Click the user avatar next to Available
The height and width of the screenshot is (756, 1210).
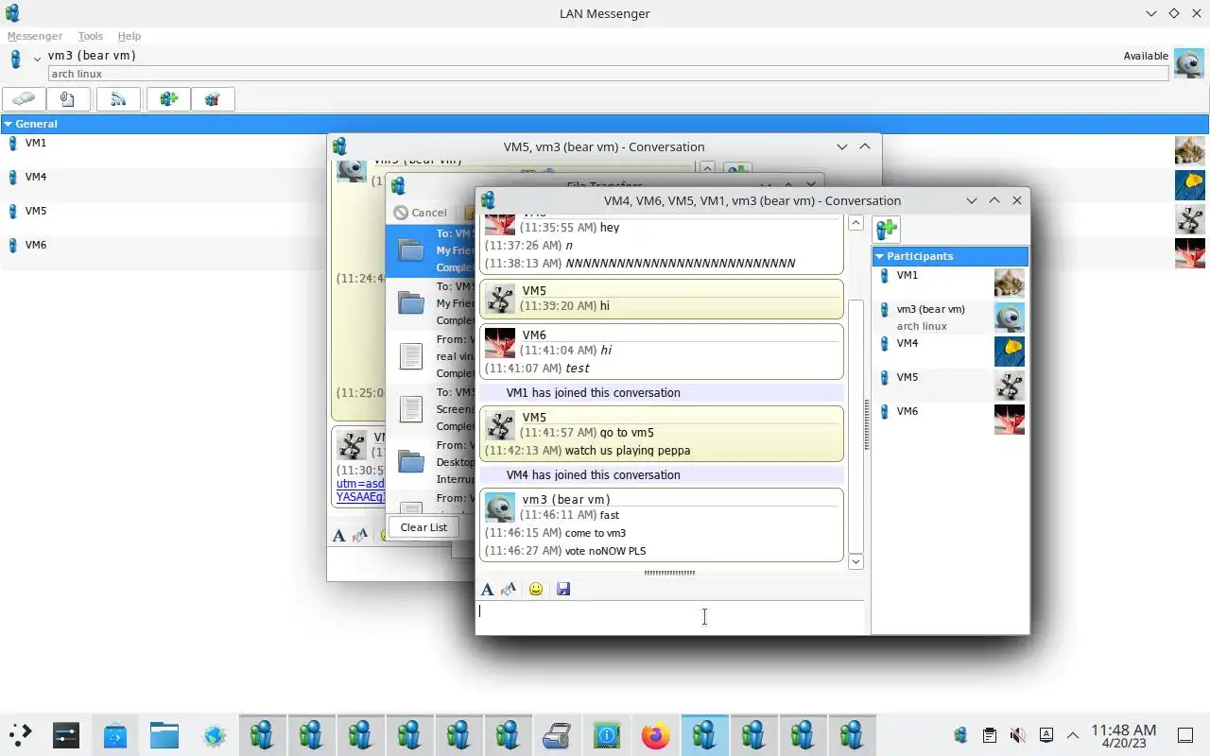(x=1189, y=63)
